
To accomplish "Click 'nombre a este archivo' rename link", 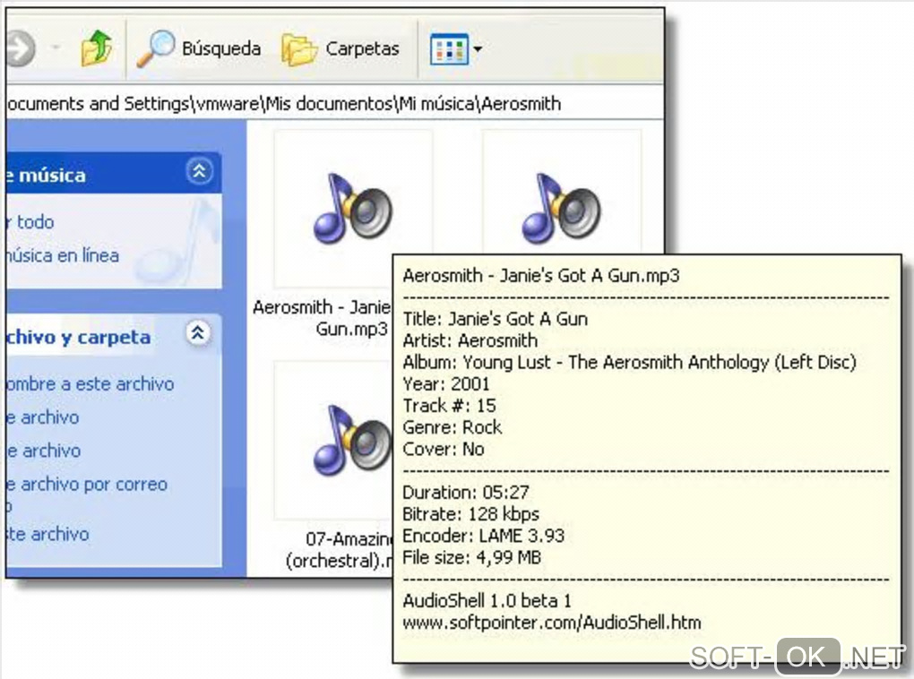I will tap(89, 384).
